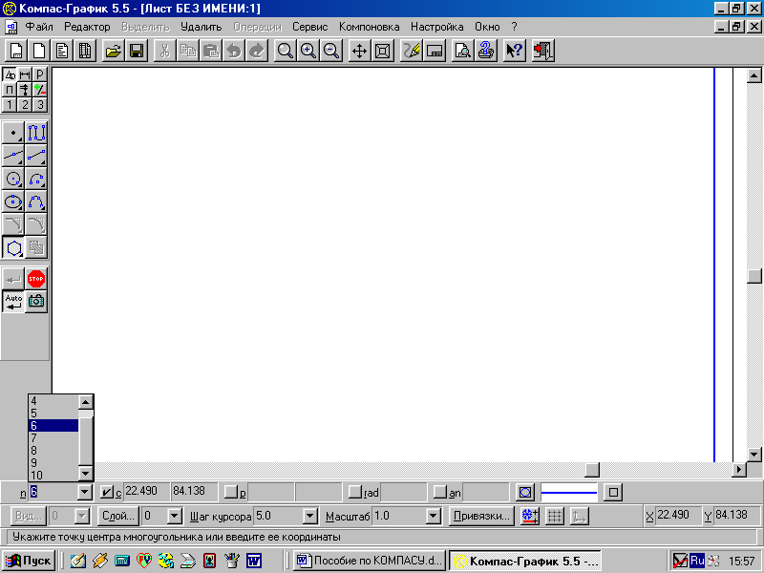764x573 pixels.
Task: Switch to Пособие по КОМПАСУ taskbar window
Action: (x=370, y=561)
